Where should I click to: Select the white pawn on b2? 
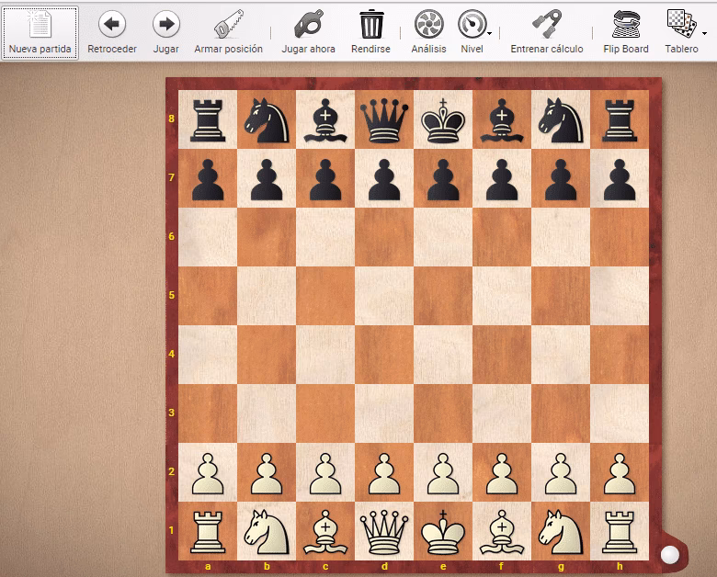[267, 473]
